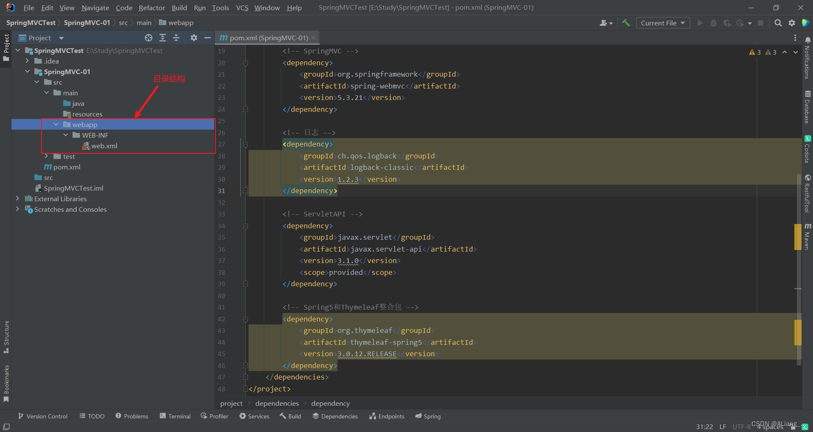Select the resources folder in tree

click(x=87, y=114)
